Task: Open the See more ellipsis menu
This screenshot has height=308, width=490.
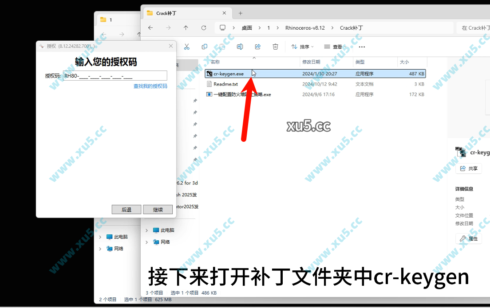Action: pyautogui.click(x=362, y=47)
